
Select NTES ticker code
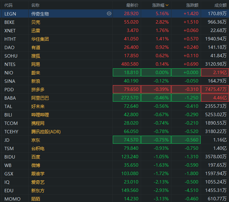tap(10, 64)
